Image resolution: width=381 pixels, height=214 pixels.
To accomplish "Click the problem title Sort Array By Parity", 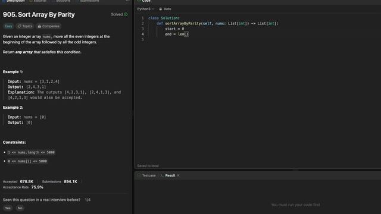I will point(39,14).
